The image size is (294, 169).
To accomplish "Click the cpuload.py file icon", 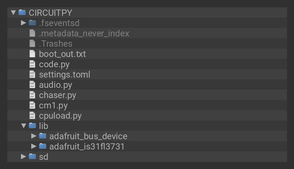I will point(33,116).
